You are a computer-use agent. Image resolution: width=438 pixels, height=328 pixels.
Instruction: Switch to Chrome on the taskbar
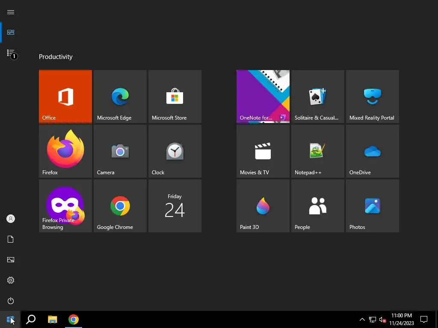coord(74,319)
